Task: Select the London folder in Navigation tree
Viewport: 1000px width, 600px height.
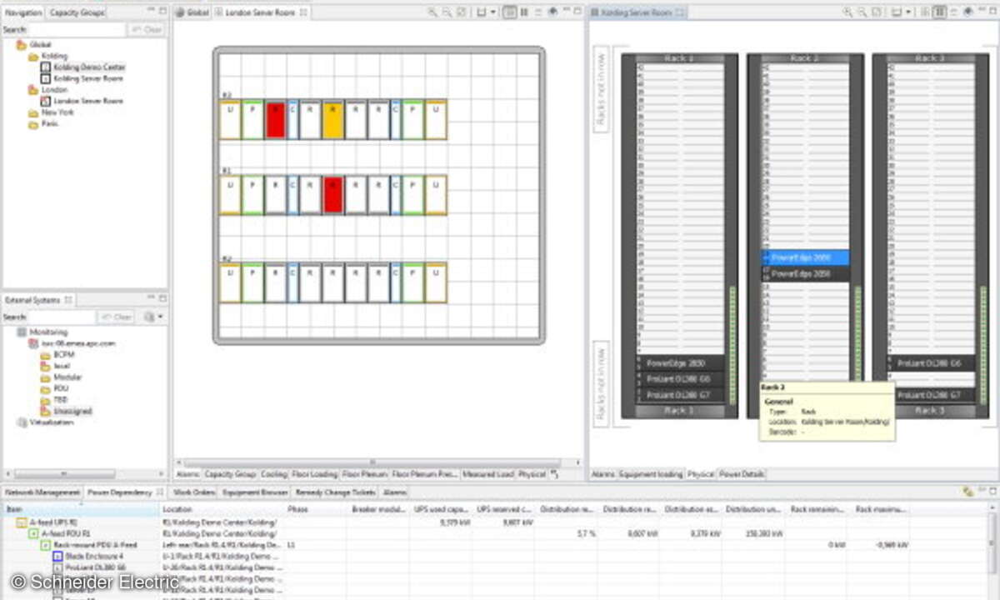Action: click(48, 89)
